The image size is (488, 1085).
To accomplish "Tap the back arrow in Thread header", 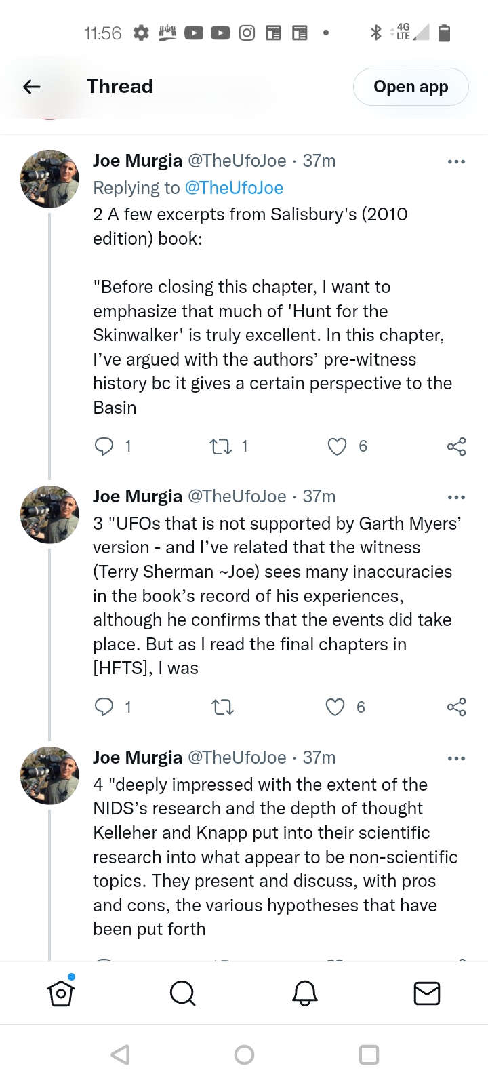I will click(32, 87).
